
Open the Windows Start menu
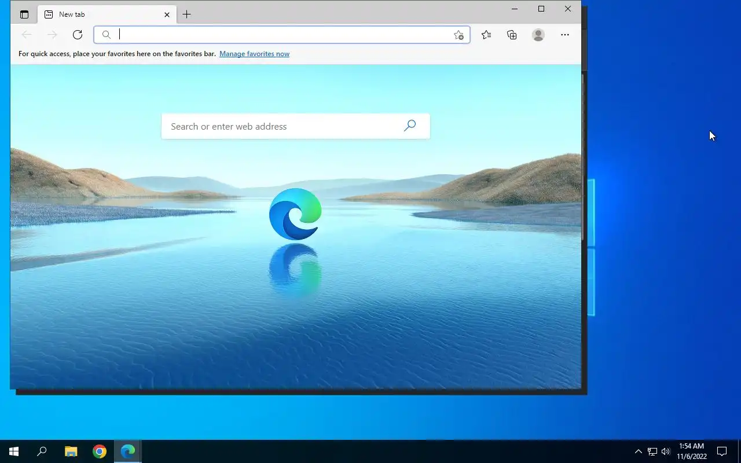click(x=14, y=451)
